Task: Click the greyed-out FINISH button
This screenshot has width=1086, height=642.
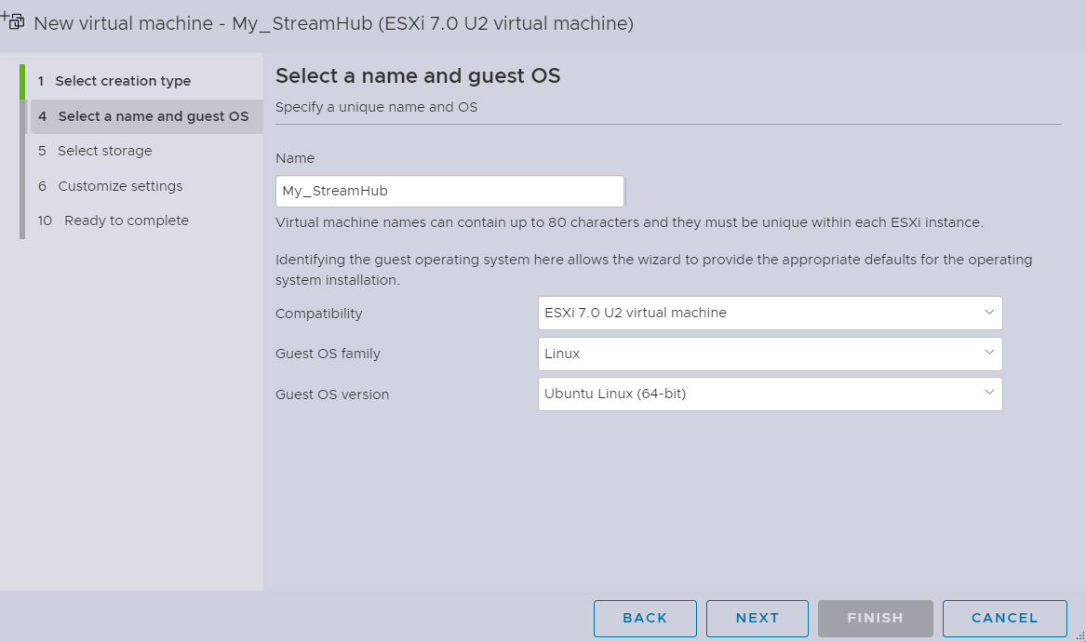Action: tap(875, 618)
